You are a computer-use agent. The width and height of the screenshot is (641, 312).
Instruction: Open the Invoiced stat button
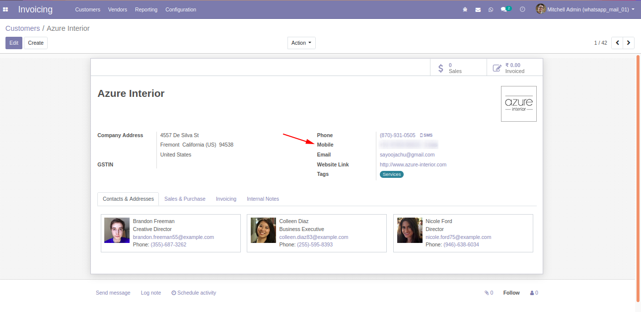coord(515,68)
